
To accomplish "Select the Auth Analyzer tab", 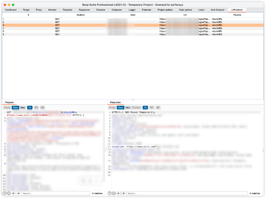I will tap(218, 10).
